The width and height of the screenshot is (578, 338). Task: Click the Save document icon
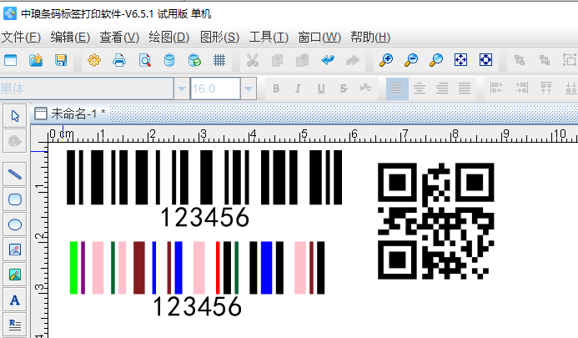(x=61, y=60)
